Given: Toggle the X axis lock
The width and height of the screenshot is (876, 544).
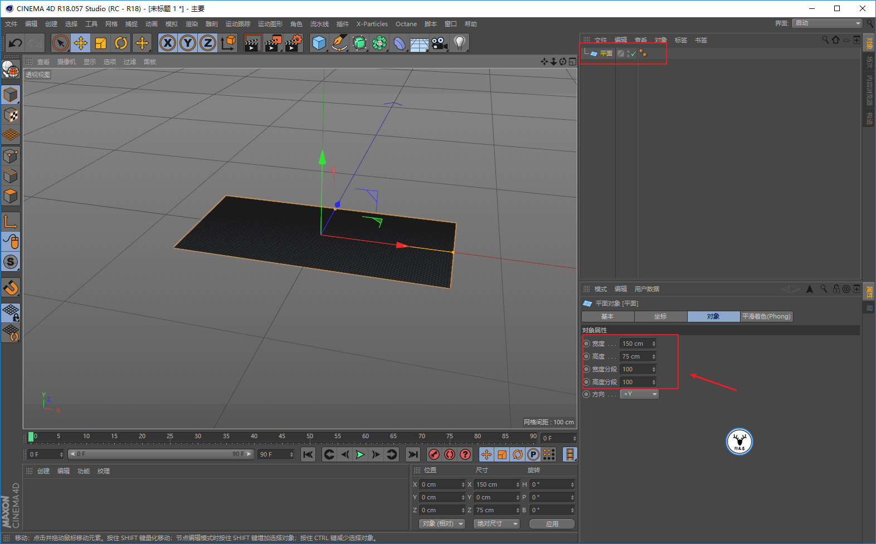Looking at the screenshot, I should point(167,43).
